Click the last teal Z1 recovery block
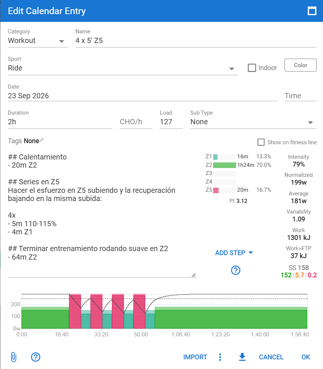The width and height of the screenshot is (323, 369). click(x=150, y=319)
